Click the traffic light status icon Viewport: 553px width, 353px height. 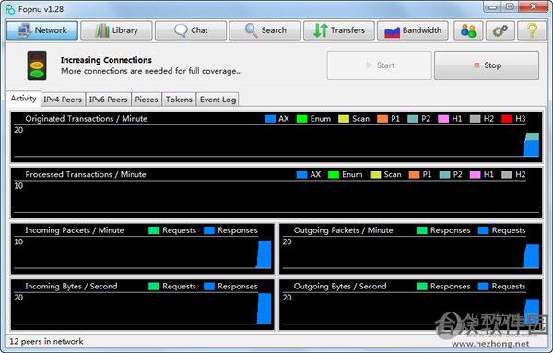coord(37,65)
